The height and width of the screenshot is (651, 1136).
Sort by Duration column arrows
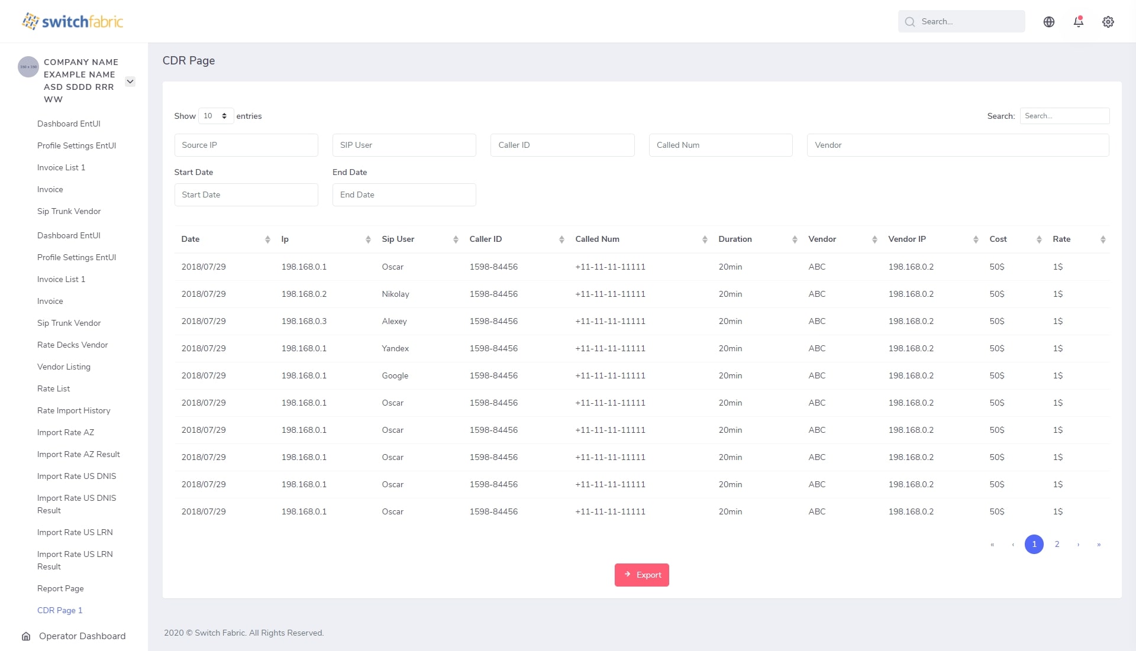click(794, 239)
